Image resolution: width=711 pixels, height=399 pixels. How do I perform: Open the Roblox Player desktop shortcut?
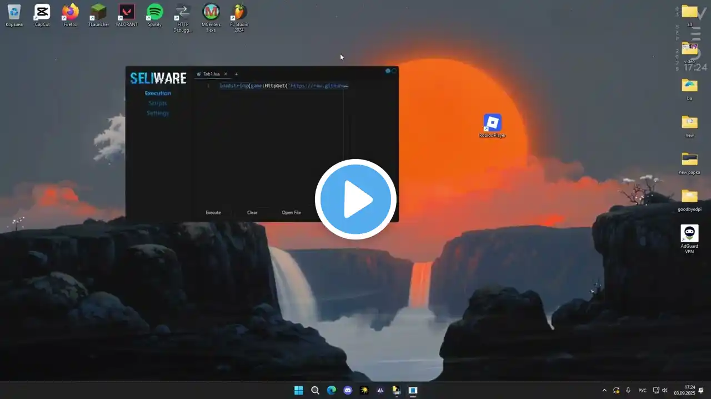pyautogui.click(x=492, y=124)
